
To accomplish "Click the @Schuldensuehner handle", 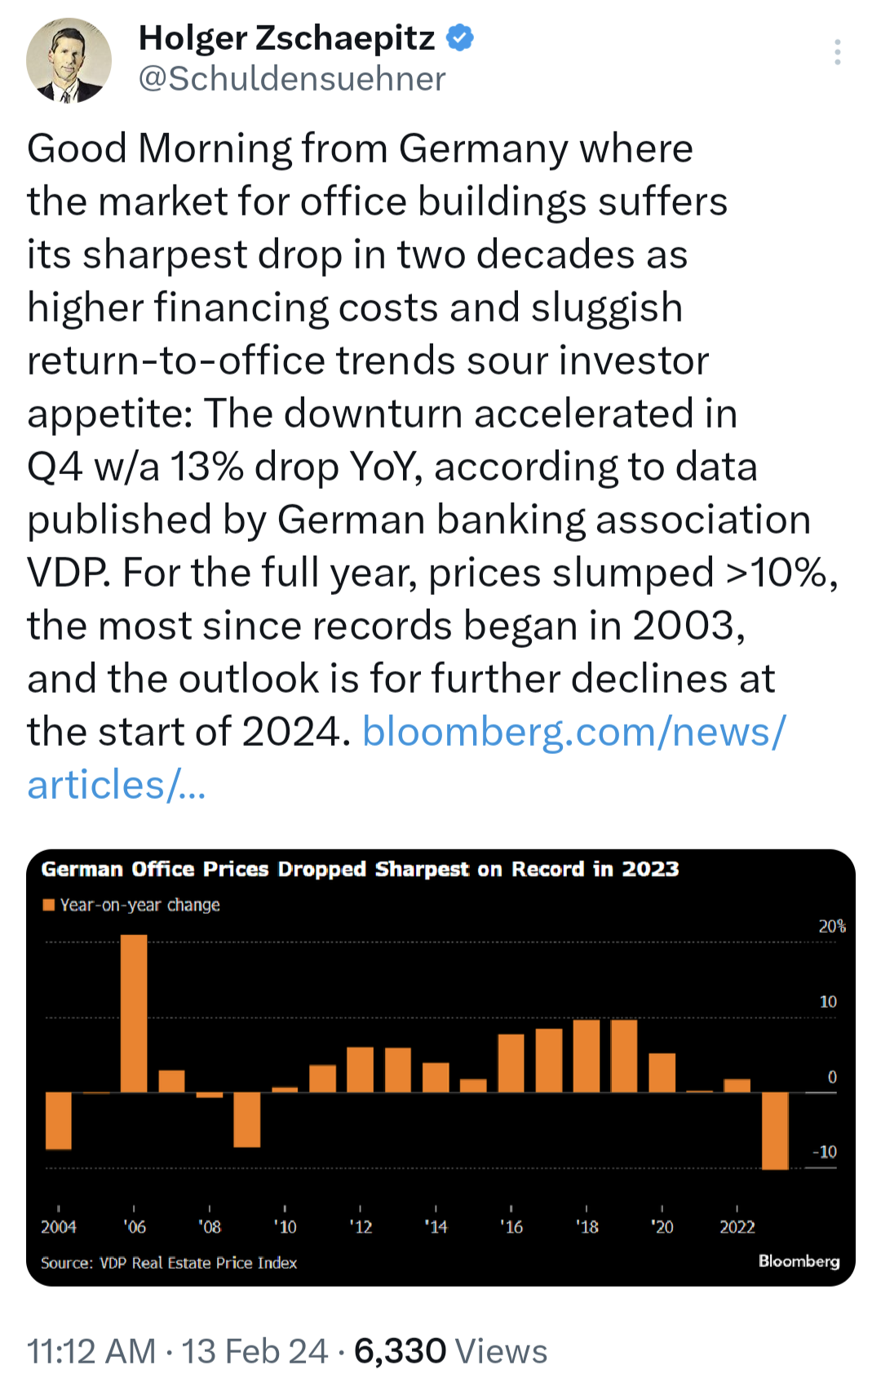I will [292, 79].
